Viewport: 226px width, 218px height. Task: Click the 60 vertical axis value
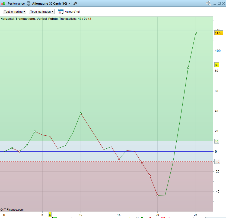pos(217,91)
